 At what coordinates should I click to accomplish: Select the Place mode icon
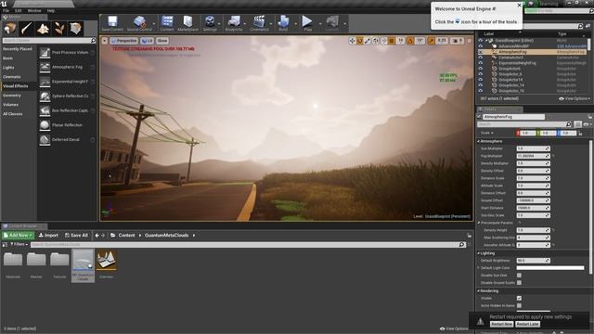tap(10, 29)
